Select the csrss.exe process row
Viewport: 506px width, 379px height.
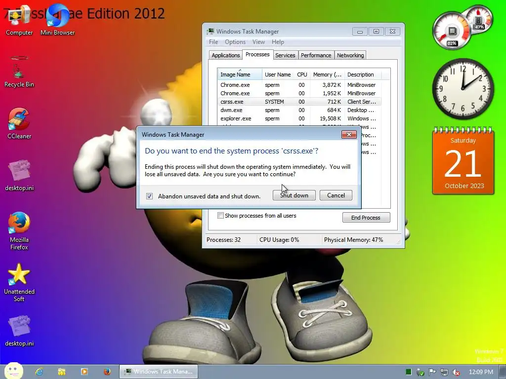point(299,102)
